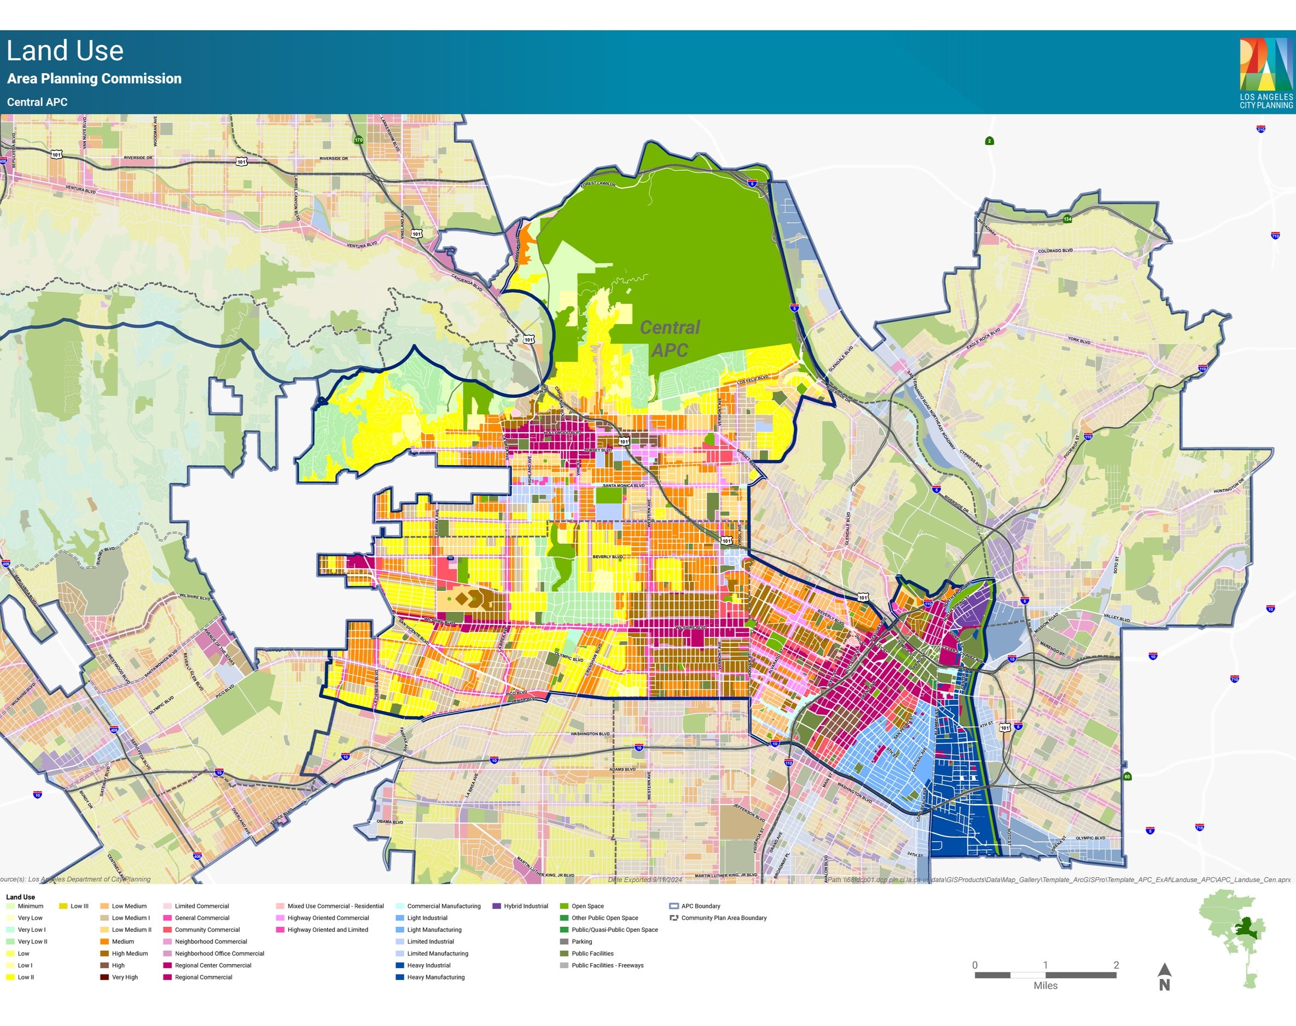
Task: Click the Neighborhood Office Commercial legend label
Action: click(x=219, y=953)
